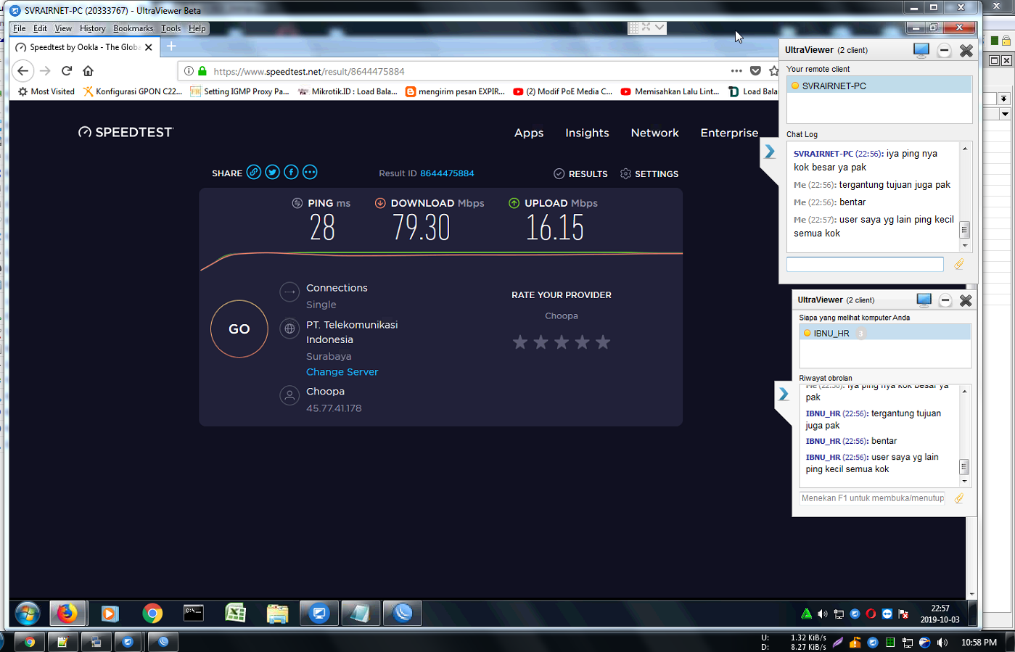Open more share options ellipsis icon
This screenshot has height=652, width=1015.
coord(310,172)
